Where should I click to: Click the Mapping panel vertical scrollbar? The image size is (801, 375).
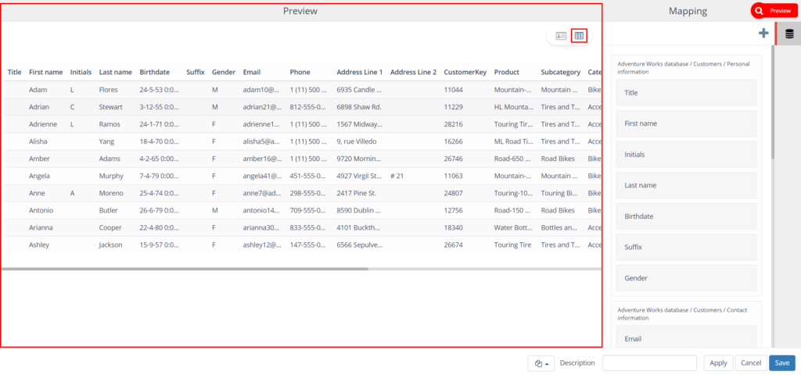773,102
